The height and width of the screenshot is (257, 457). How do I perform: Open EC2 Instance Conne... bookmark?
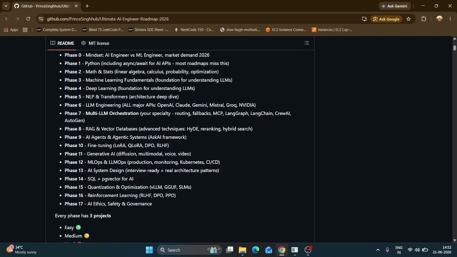[286, 30]
